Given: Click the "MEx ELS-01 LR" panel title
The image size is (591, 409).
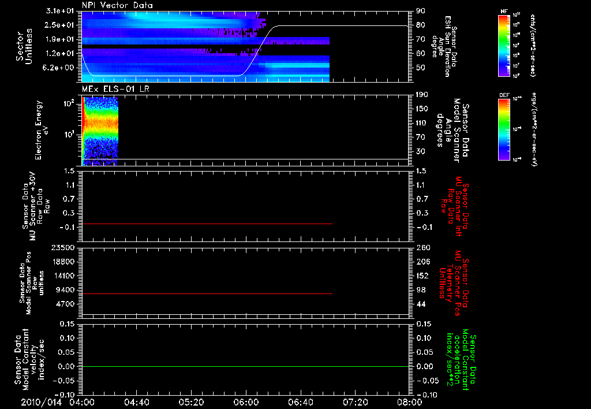Looking at the screenshot, I should pos(115,89).
